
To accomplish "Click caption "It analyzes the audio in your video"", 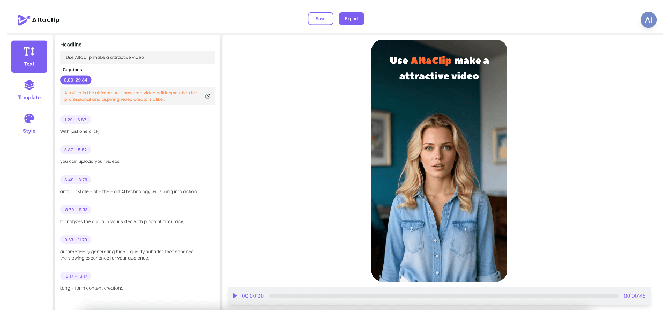I will (x=122, y=221).
